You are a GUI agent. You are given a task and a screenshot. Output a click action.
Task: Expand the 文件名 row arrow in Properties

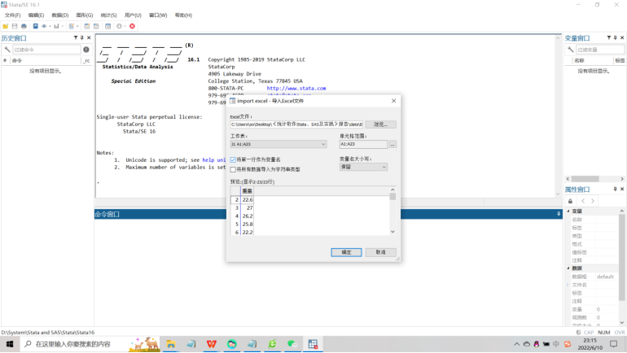pyautogui.click(x=568, y=285)
